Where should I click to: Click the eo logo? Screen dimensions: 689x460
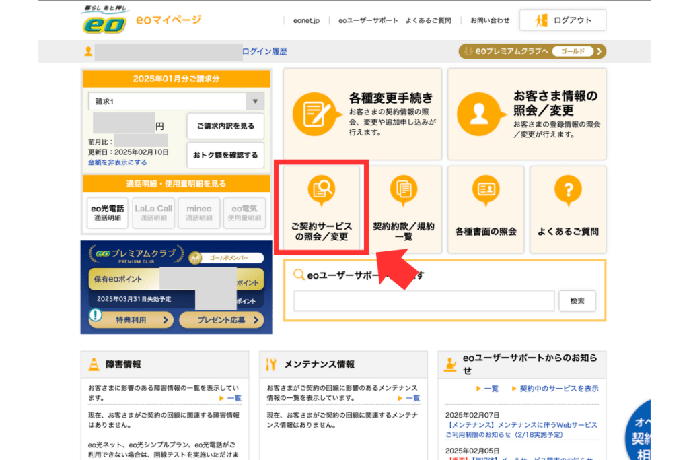point(105,20)
